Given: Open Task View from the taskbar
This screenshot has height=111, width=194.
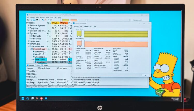Looking at the screenshot, I should click(x=32, y=98).
